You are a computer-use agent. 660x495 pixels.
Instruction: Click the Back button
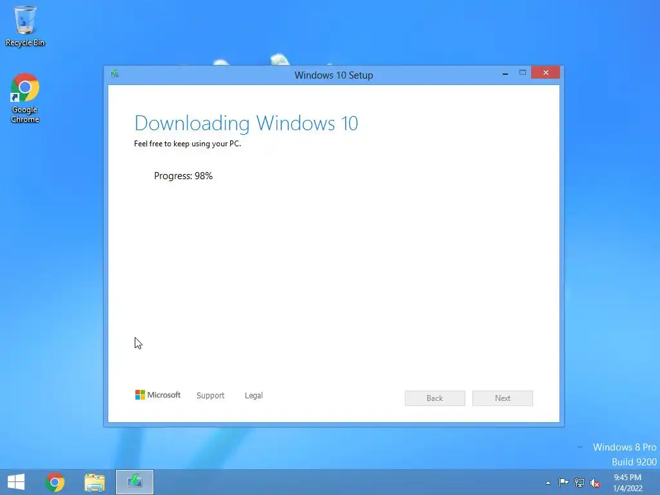pos(435,398)
